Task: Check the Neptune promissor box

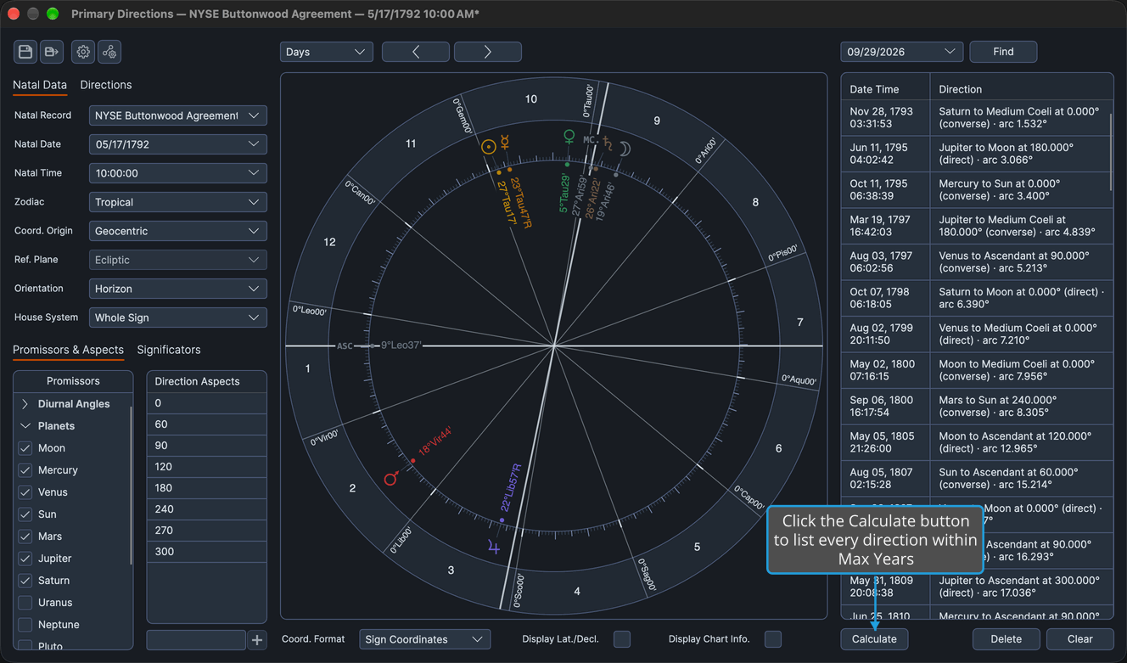Action: pyautogui.click(x=25, y=625)
